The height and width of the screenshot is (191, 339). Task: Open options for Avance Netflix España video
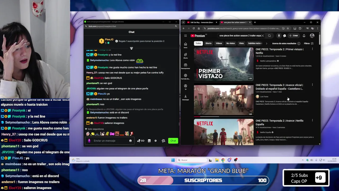click(312, 120)
